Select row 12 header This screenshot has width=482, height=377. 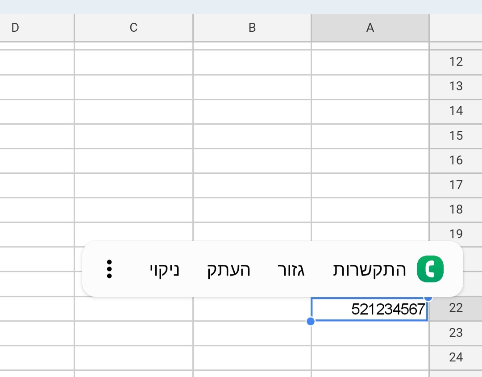point(456,62)
